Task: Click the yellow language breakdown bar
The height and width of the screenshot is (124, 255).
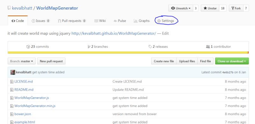Action: point(128,53)
